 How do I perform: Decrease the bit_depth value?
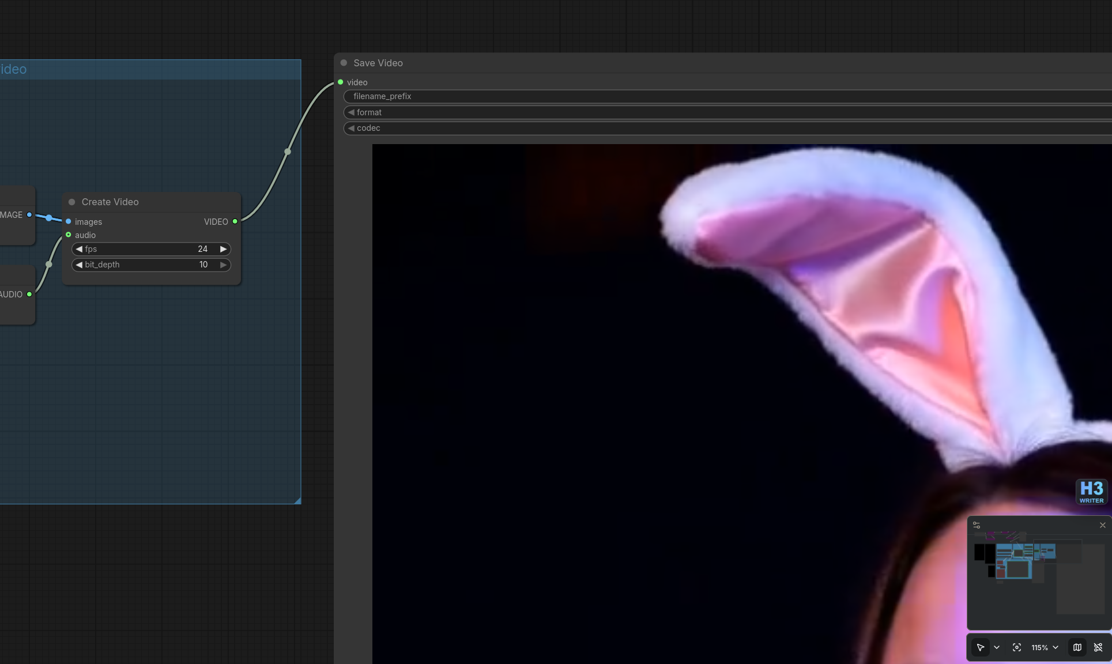click(79, 265)
